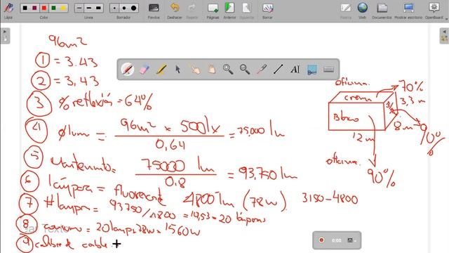449x253 pixels.
Task: Show the virtual keyboard
Action: tap(328, 69)
